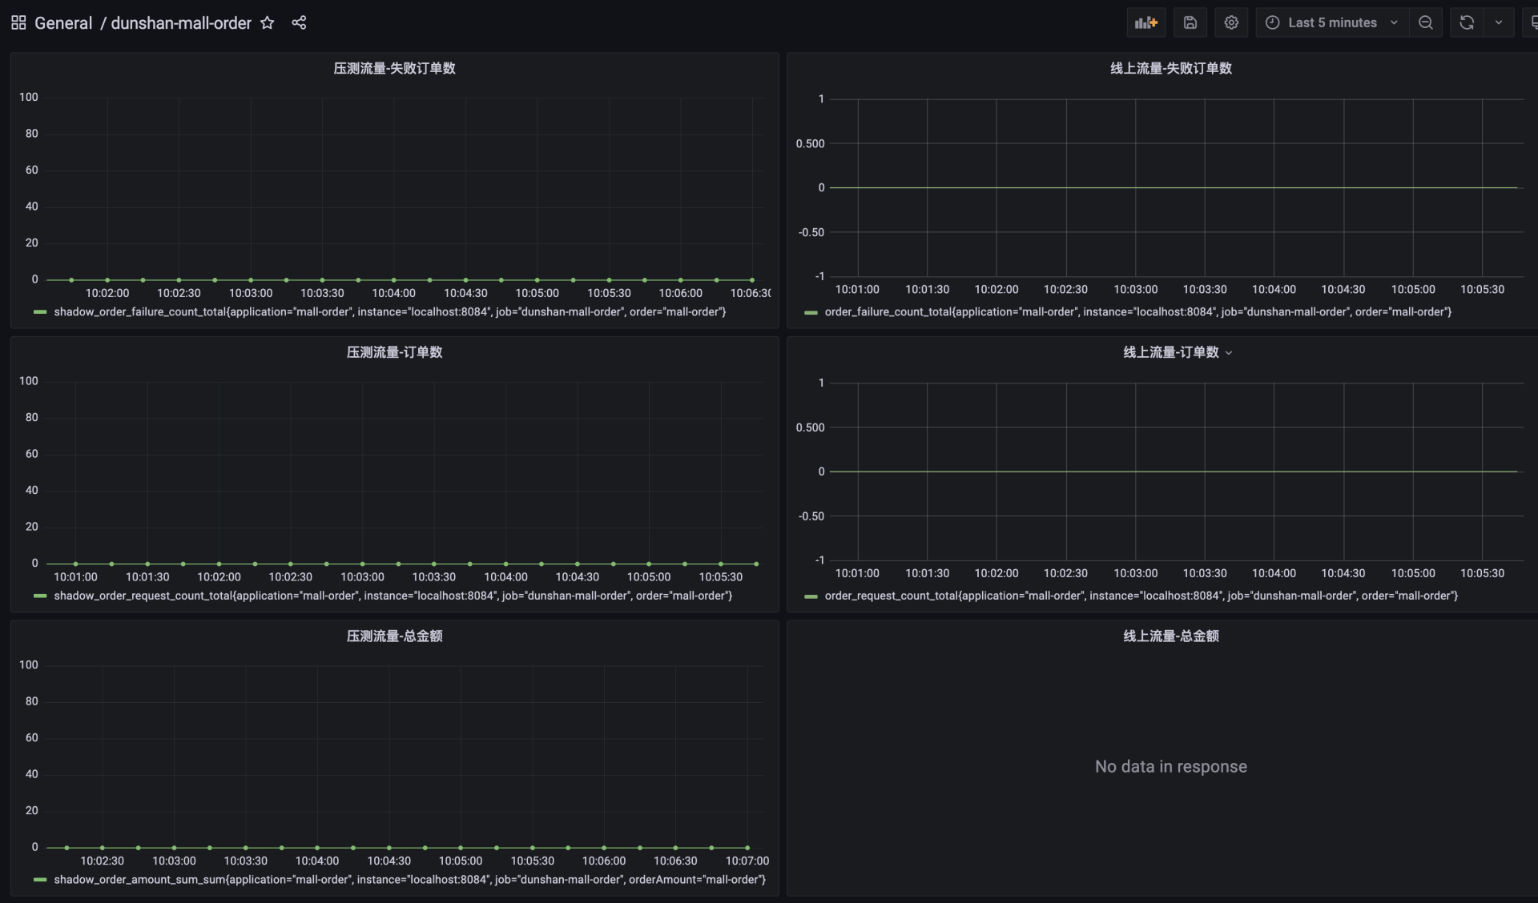Viewport: 1538px width, 903px height.
Task: Pick color for order_failure_count_total series
Action: click(x=811, y=312)
